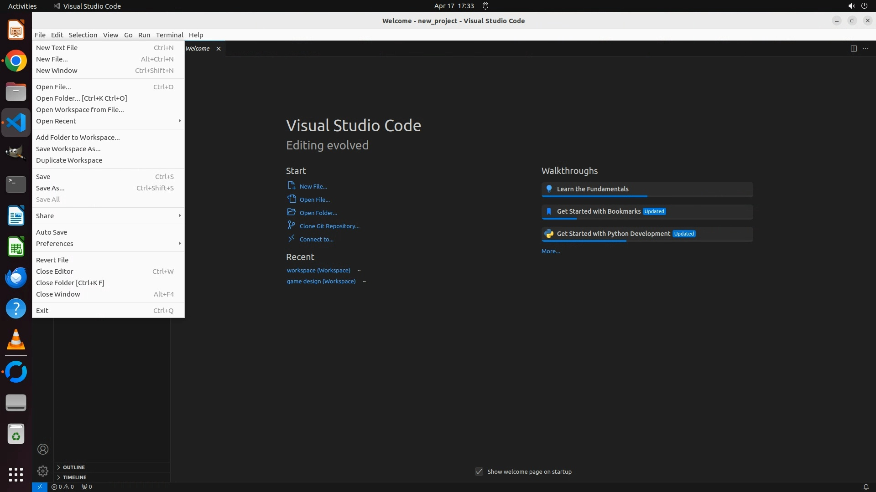
Task: Expand the OUTLINE section
Action: (73, 467)
